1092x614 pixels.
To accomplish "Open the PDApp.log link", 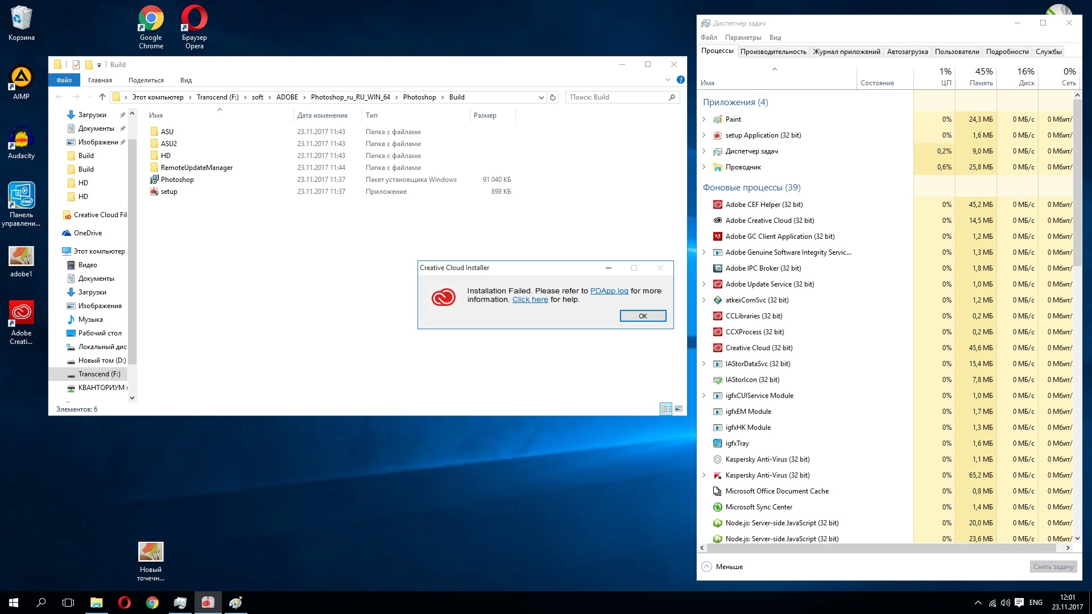I will (x=609, y=291).
